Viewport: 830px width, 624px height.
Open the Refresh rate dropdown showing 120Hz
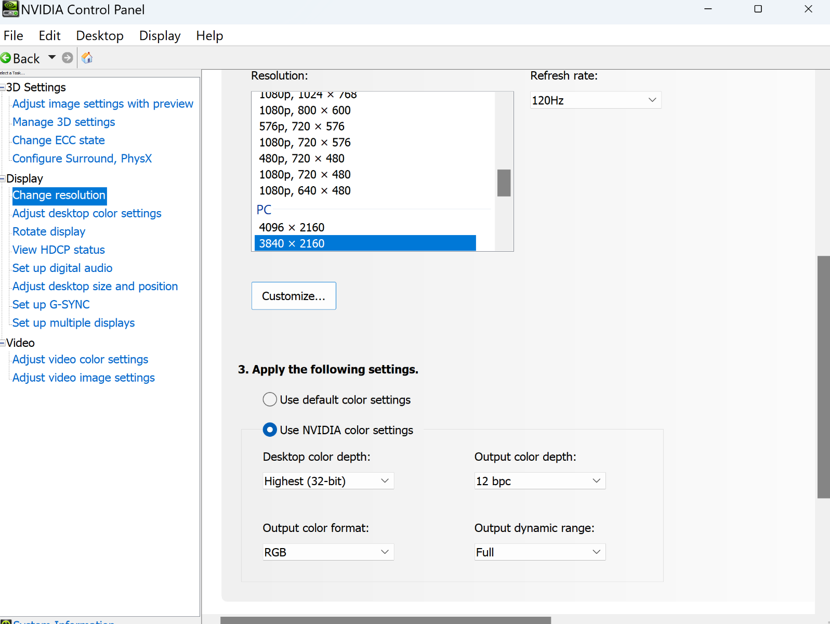click(596, 100)
